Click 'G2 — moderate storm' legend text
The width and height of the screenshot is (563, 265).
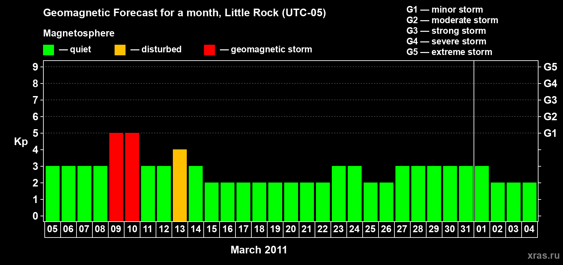[452, 20]
